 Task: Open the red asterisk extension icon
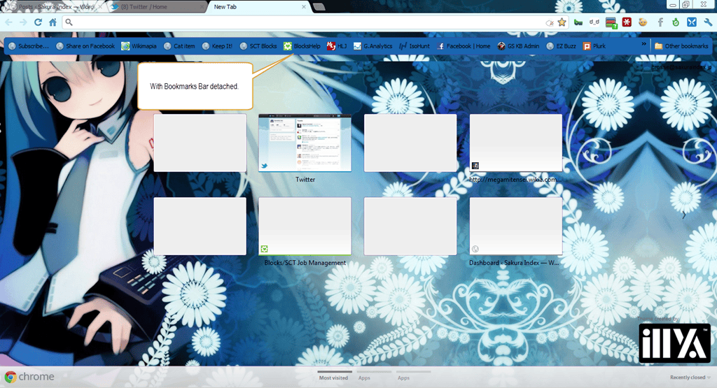(x=627, y=22)
